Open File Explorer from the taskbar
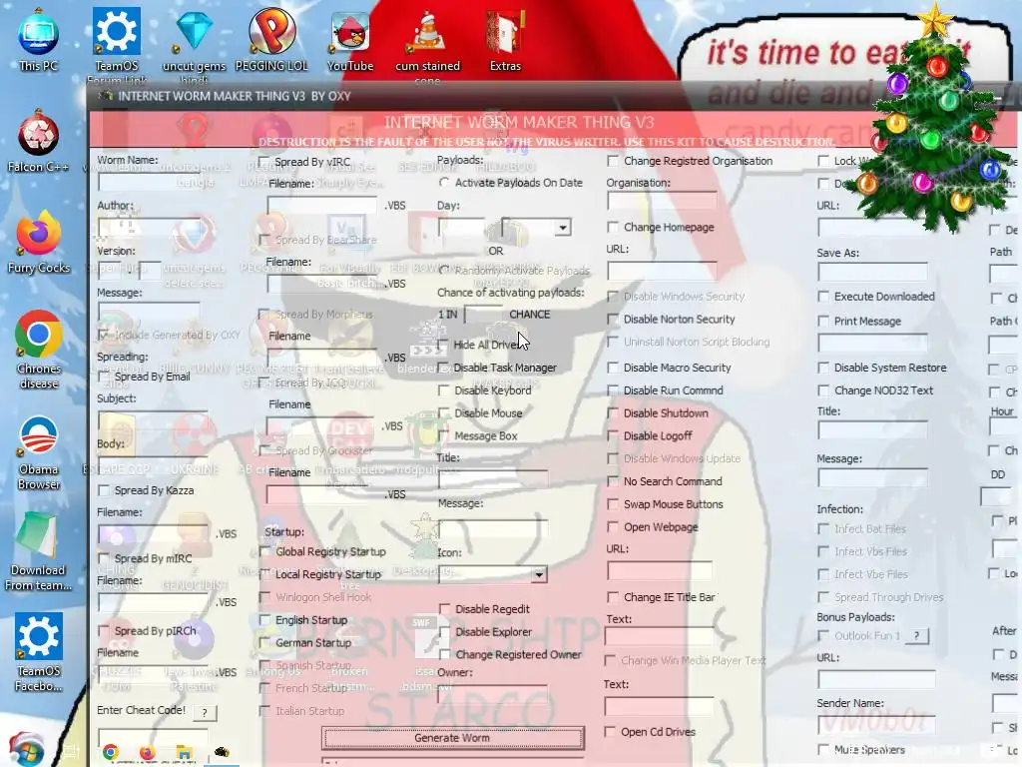Image resolution: width=1022 pixels, height=767 pixels. [x=185, y=753]
